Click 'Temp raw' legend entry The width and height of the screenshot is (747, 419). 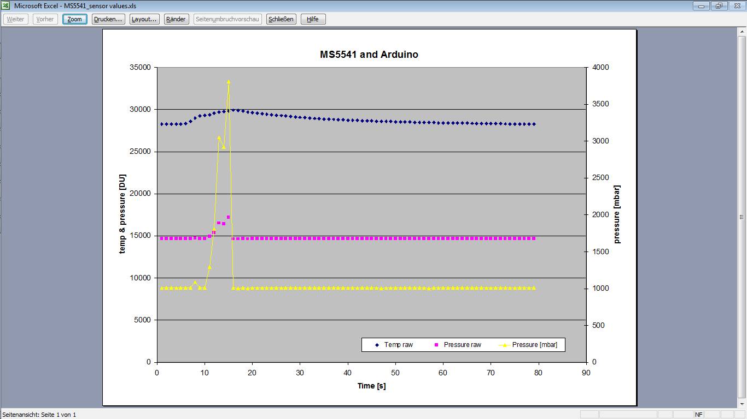(399, 345)
